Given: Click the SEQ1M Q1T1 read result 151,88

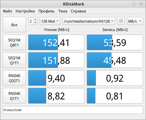Looking at the screenshot, I should (56, 60).
